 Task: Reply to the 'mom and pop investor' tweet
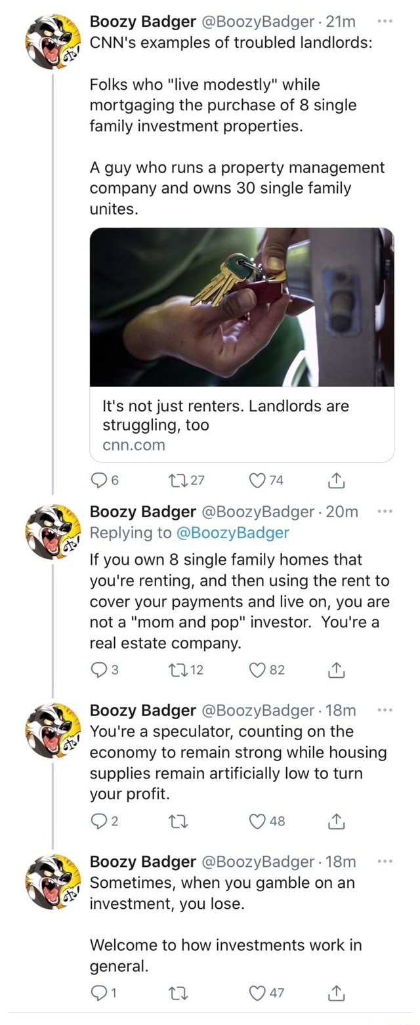pyautogui.click(x=100, y=670)
